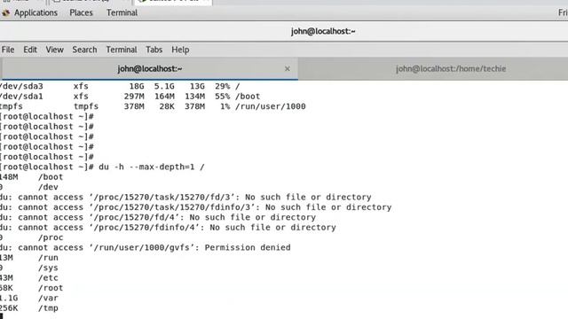Click the du -h --max-depth=1 / command
Viewport: 568px width, 319px height.
[x=152, y=167]
